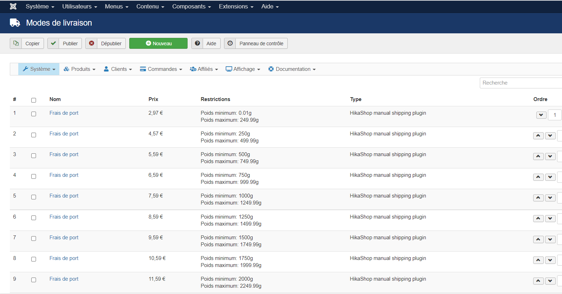Click the Panneau de contrôle icon
The image size is (562, 294).
point(230,44)
